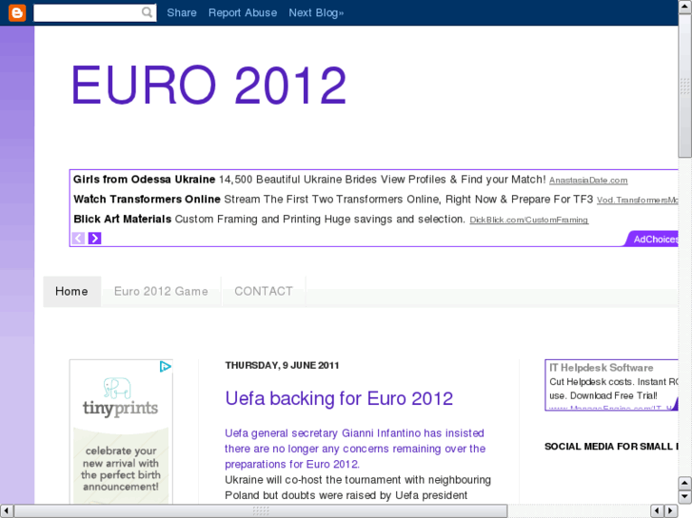Screen dimensions: 692x518
Task: Click the search magnifier icon in navbar
Action: click(147, 12)
